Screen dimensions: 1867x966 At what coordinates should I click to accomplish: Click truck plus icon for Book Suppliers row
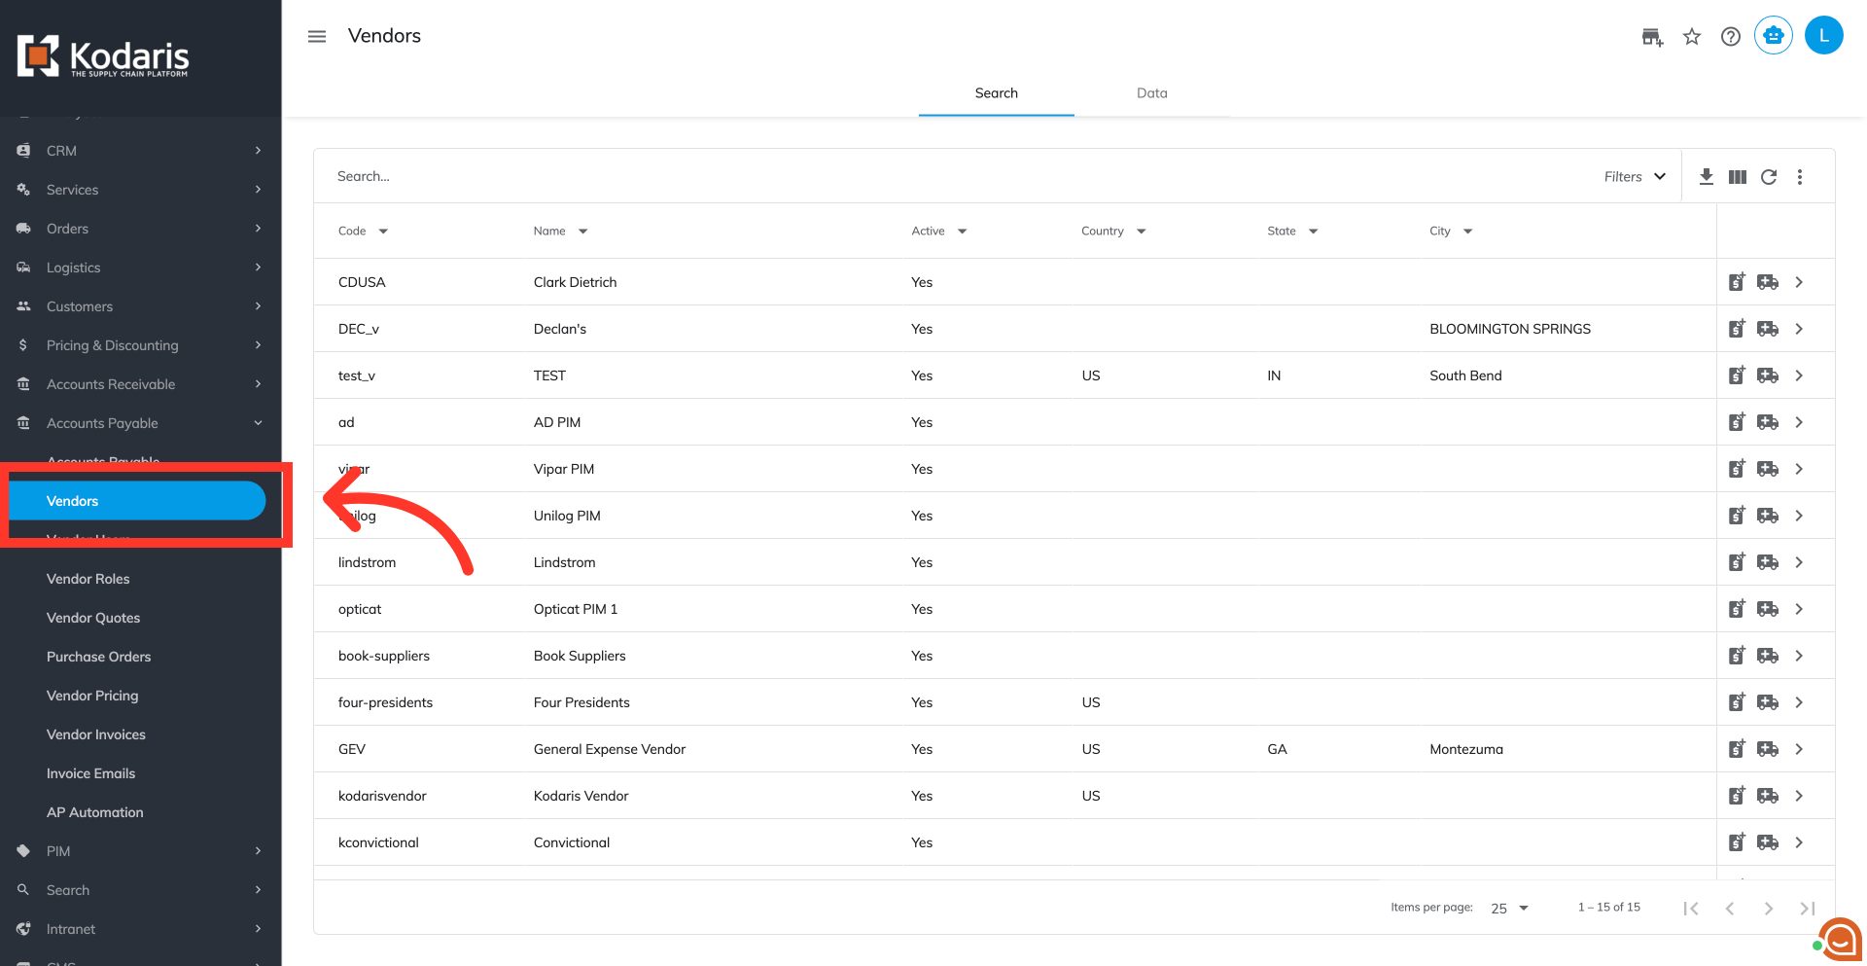point(1768,656)
